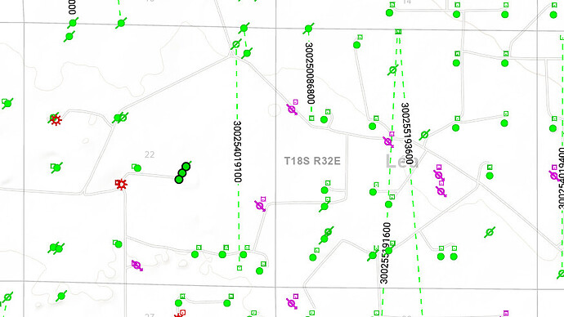Click the well label 300254019100
This screenshot has height=317, width=564.
237,152
